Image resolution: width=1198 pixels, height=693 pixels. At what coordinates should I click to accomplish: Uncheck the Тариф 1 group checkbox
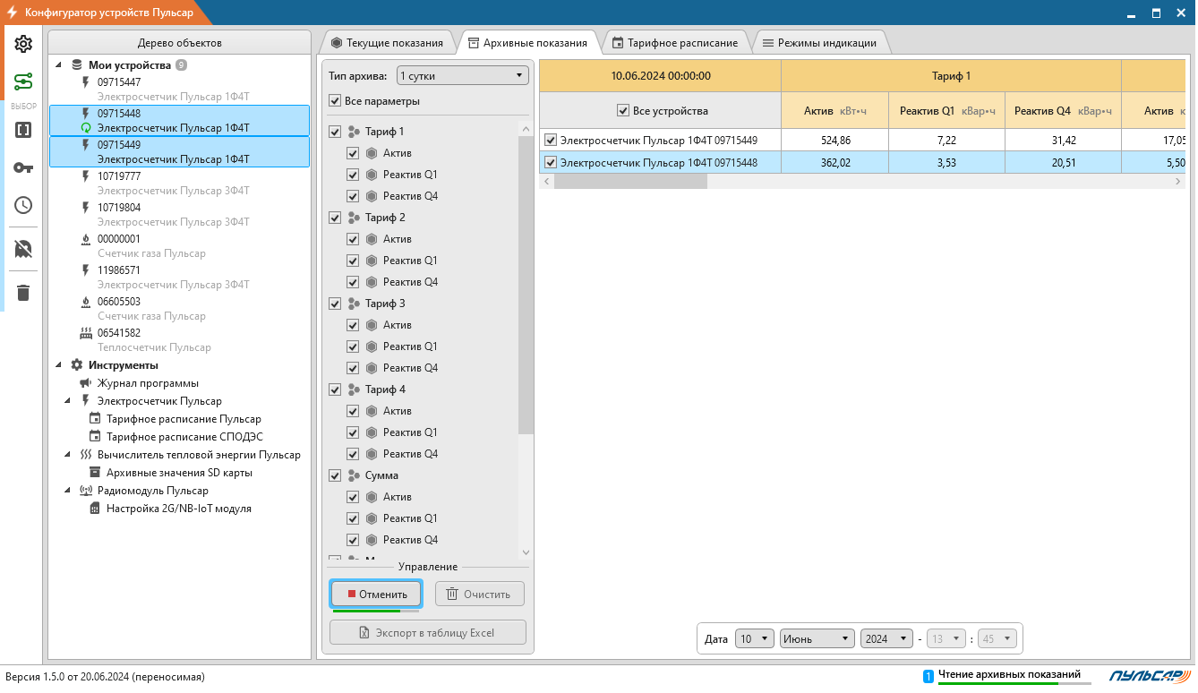click(335, 132)
